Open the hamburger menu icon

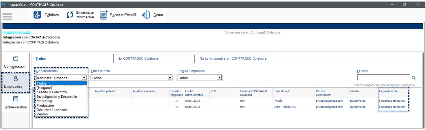(x=7, y=16)
